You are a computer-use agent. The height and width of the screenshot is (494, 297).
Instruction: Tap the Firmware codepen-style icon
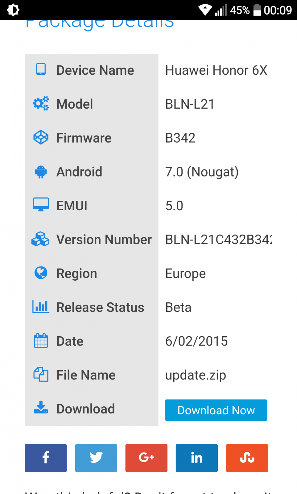tap(41, 137)
